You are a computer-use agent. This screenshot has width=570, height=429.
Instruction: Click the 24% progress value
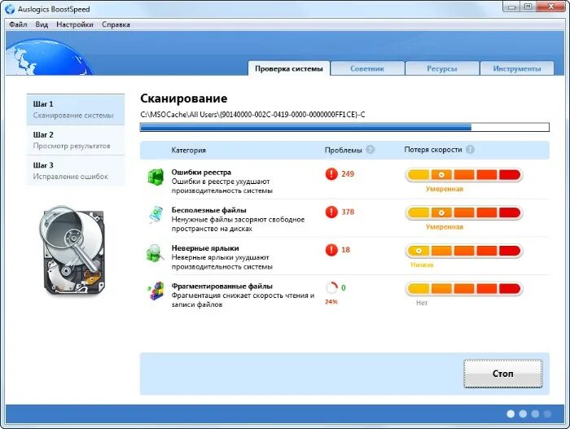[331, 302]
